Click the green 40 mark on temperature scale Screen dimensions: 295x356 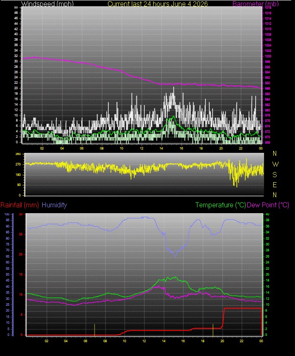[x=267, y=214]
